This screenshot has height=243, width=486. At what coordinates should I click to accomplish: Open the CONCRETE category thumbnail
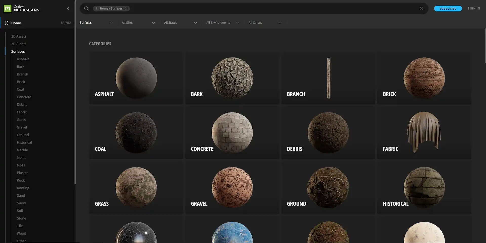point(232,132)
